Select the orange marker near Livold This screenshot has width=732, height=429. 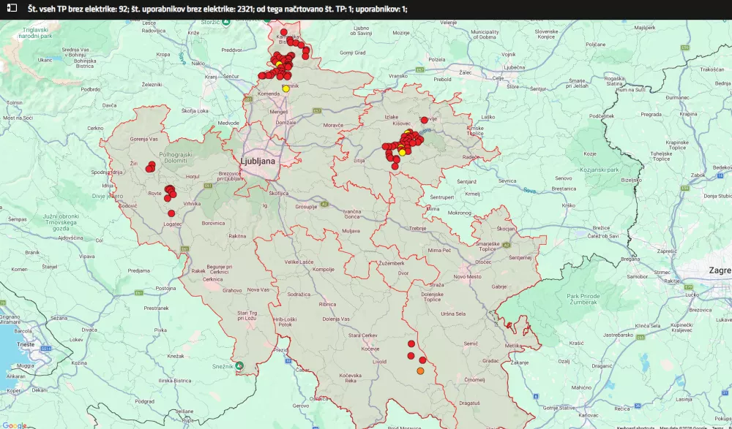(x=420, y=371)
